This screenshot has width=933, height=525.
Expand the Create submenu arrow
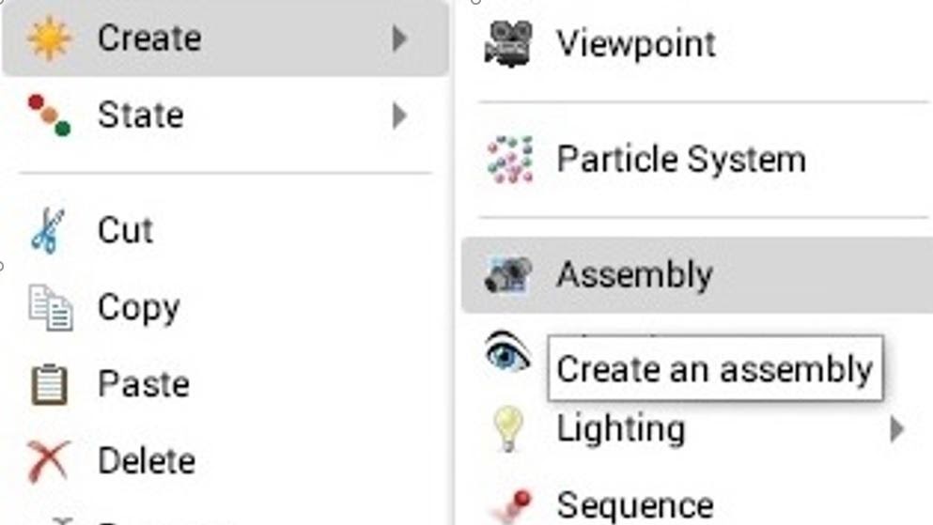pos(400,39)
